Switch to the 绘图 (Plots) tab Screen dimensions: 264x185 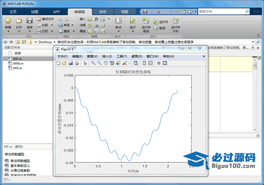[x=35, y=11]
